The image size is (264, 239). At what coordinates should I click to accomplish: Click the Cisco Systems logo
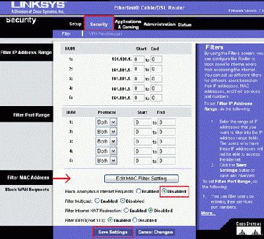(247, 229)
